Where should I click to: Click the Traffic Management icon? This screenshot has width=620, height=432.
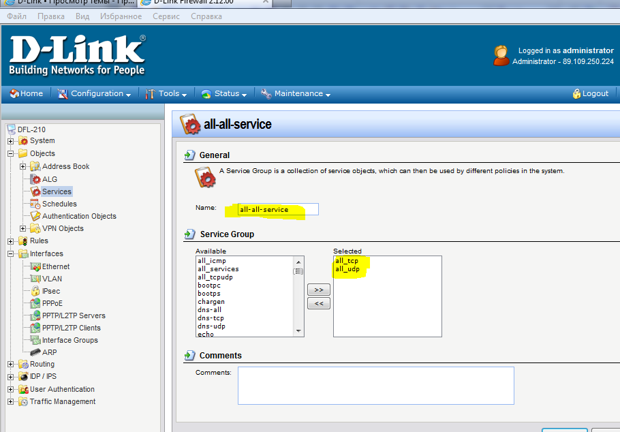click(23, 402)
